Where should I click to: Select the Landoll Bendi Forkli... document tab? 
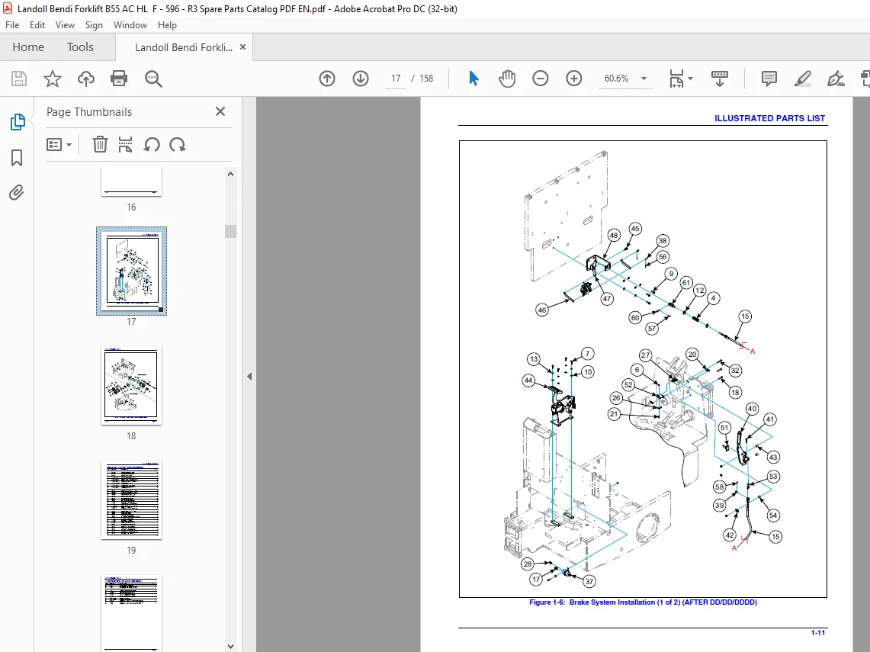pyautogui.click(x=184, y=48)
